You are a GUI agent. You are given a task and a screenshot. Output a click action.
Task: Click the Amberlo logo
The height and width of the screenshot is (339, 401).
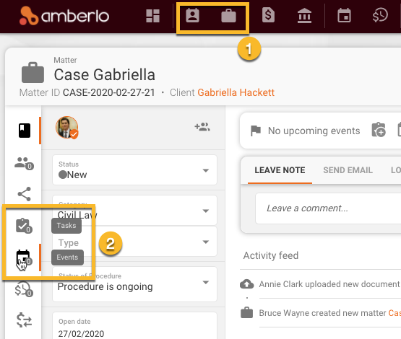tap(64, 16)
